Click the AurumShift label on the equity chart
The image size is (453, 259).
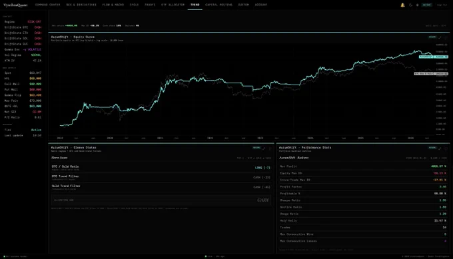426,57
